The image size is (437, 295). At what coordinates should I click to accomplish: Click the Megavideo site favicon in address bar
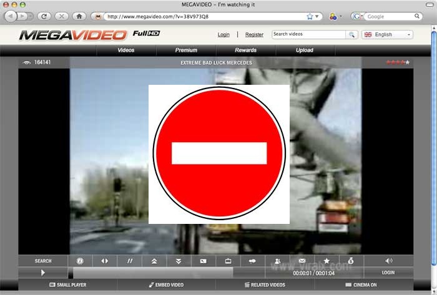click(x=98, y=17)
